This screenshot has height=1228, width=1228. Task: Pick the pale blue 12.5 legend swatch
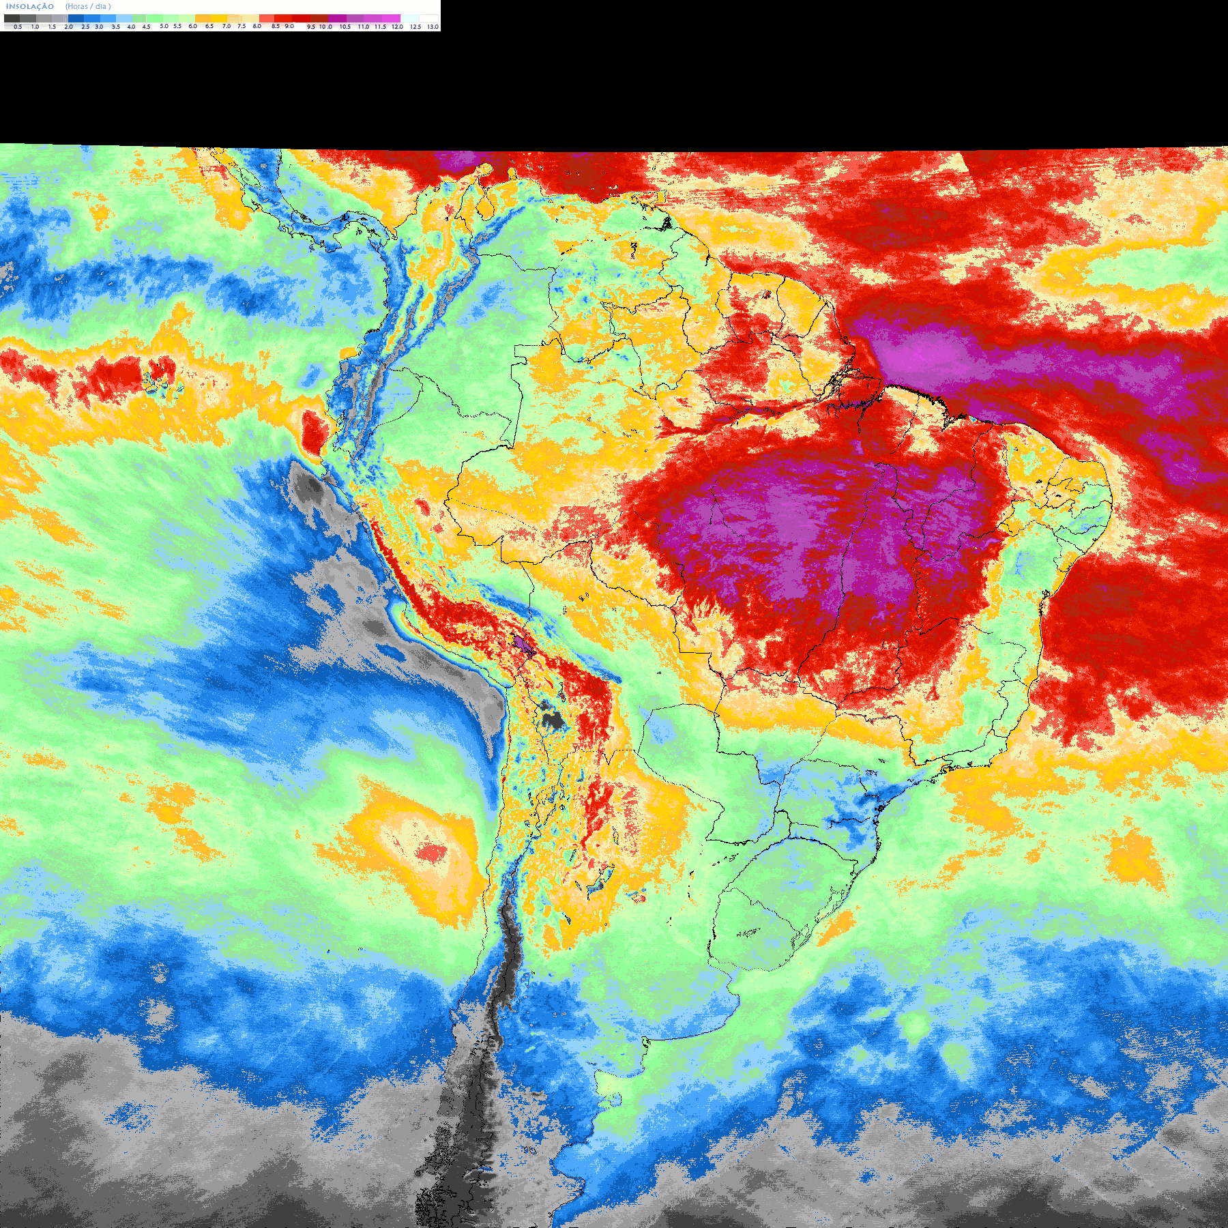tap(409, 18)
